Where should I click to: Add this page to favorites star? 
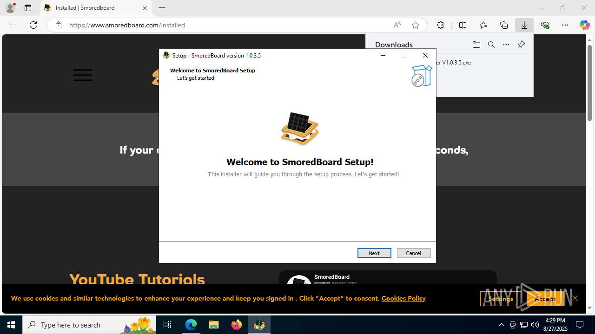coord(416,25)
